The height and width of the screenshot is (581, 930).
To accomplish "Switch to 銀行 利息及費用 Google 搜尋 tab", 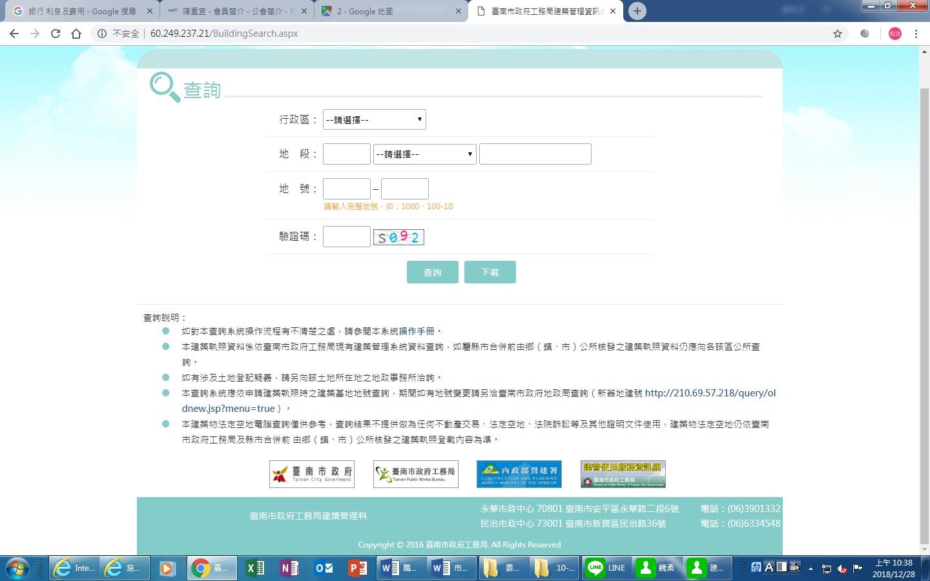I will [x=82, y=11].
